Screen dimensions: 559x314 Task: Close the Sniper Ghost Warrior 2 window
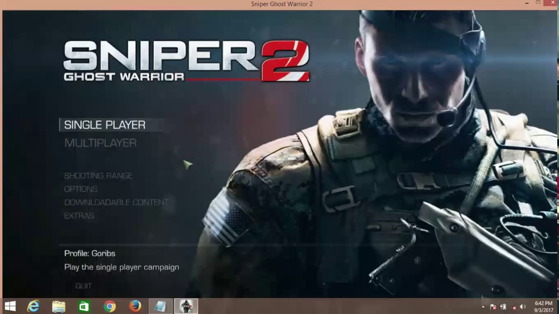[x=552, y=3]
